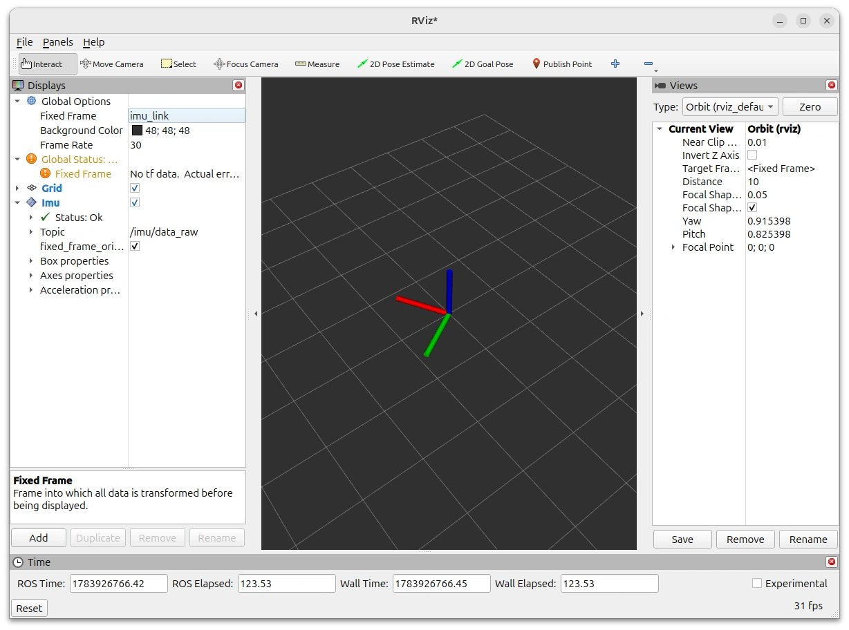Click the Displays panel monitor icon

pyautogui.click(x=18, y=86)
